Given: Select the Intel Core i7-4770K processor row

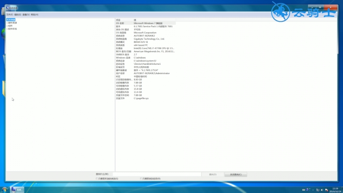Looking at the screenshot, I should (x=145, y=48).
